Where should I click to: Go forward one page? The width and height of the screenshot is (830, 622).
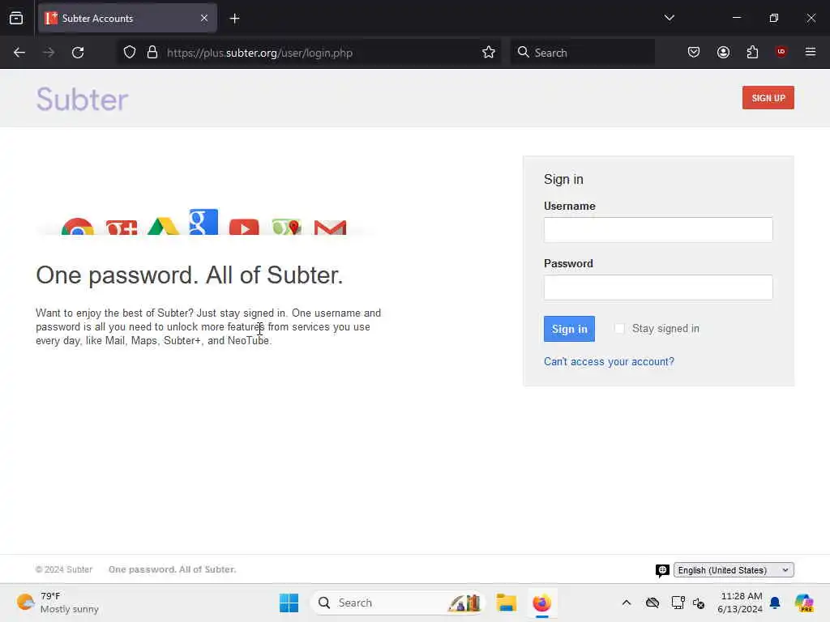49,53
